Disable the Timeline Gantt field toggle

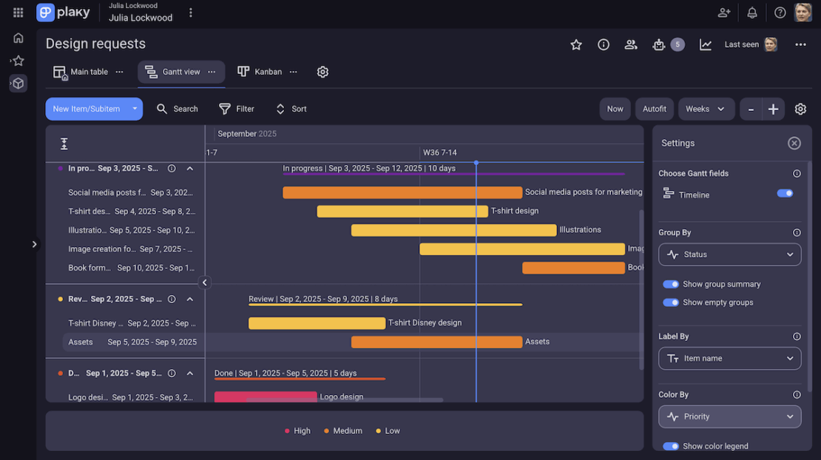(x=784, y=193)
